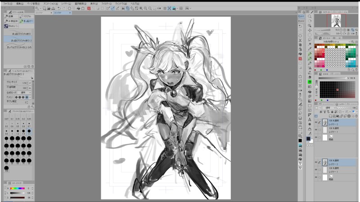Click Undo in the top command bar
The image size is (360, 202).
click(59, 8)
